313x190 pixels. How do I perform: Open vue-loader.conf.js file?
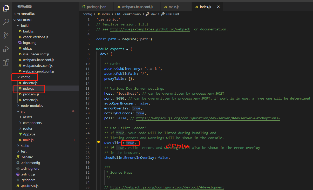(x=45, y=54)
